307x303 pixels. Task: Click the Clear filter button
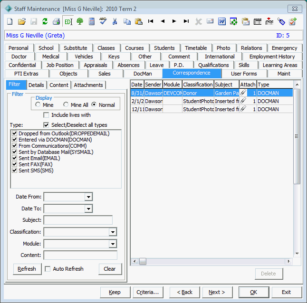click(x=110, y=269)
